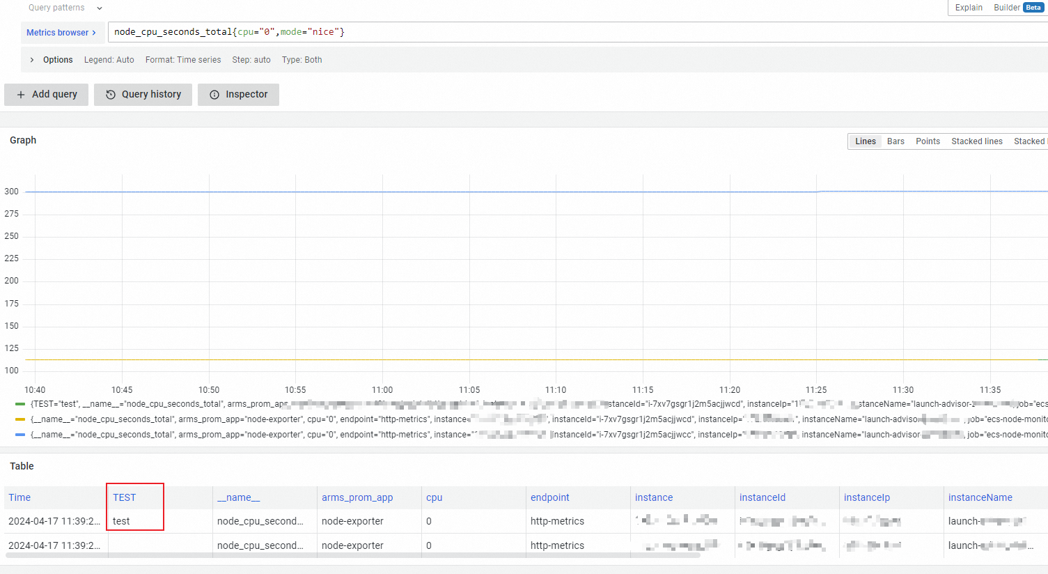1048x574 pixels.
Task: Click the Beta badge next to Builder
Action: coord(1033,8)
